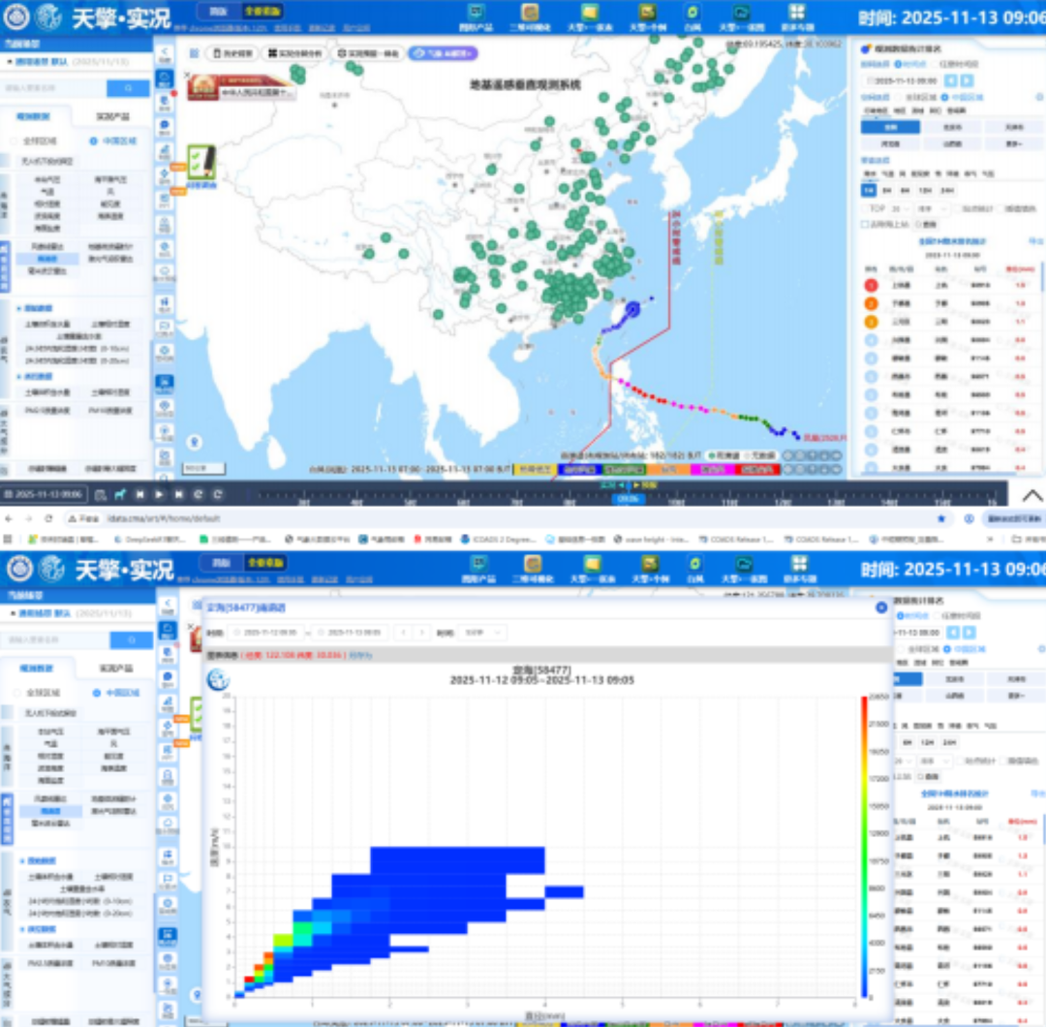Expand 更多 provinces button in upper right panel
This screenshot has height=1027, width=1046.
pyautogui.click(x=1014, y=143)
